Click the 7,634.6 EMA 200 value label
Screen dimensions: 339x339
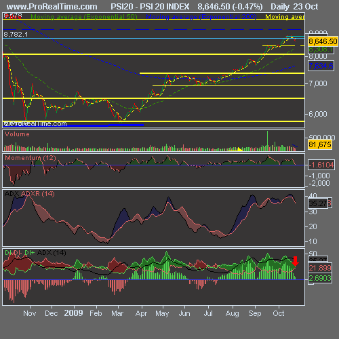[x=321, y=66]
